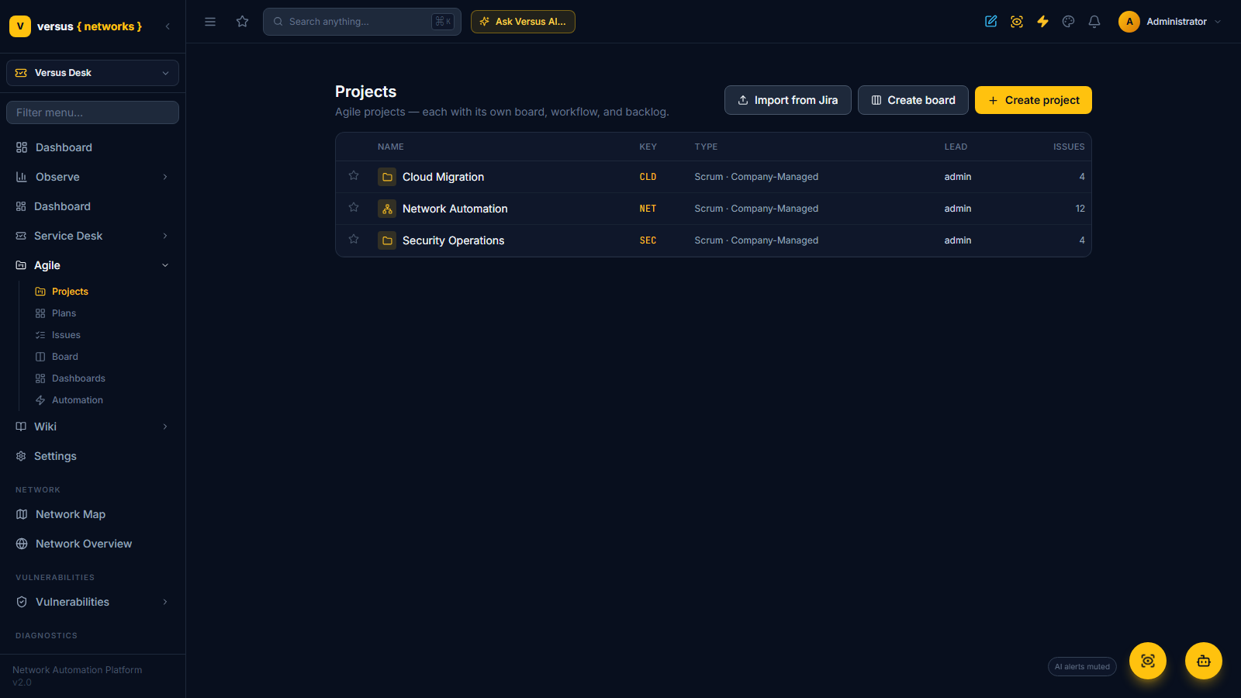
Task: Click the NET project key
Action: coord(648,209)
